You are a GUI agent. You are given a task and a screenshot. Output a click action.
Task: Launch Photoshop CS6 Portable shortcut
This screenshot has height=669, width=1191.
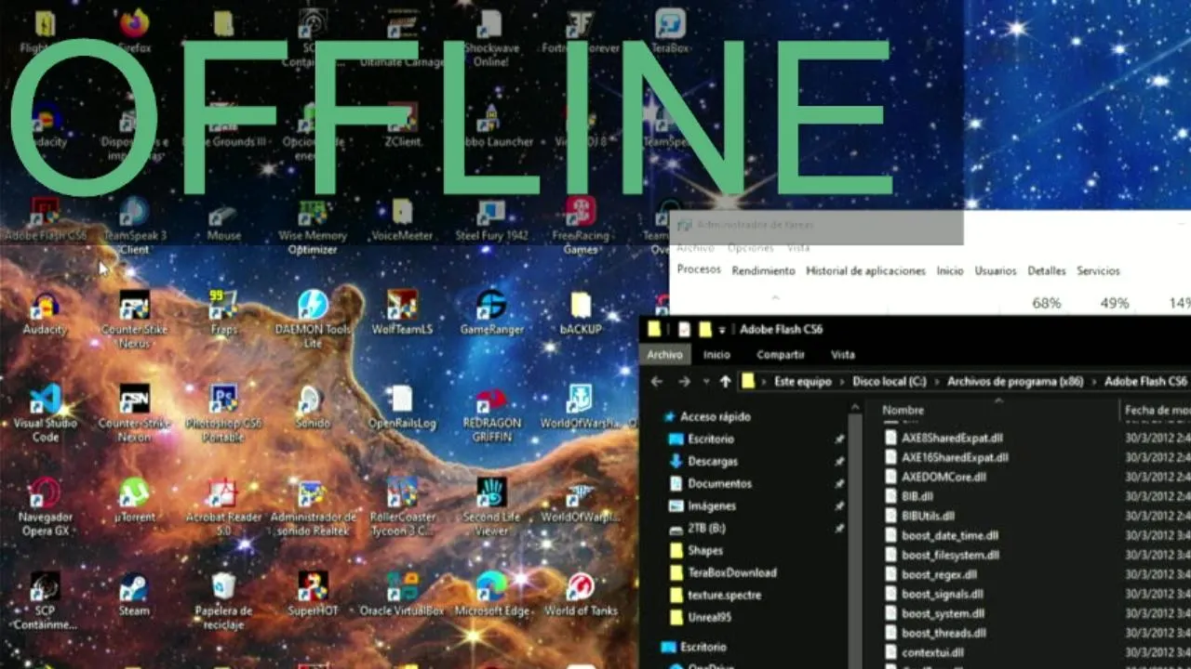(223, 413)
